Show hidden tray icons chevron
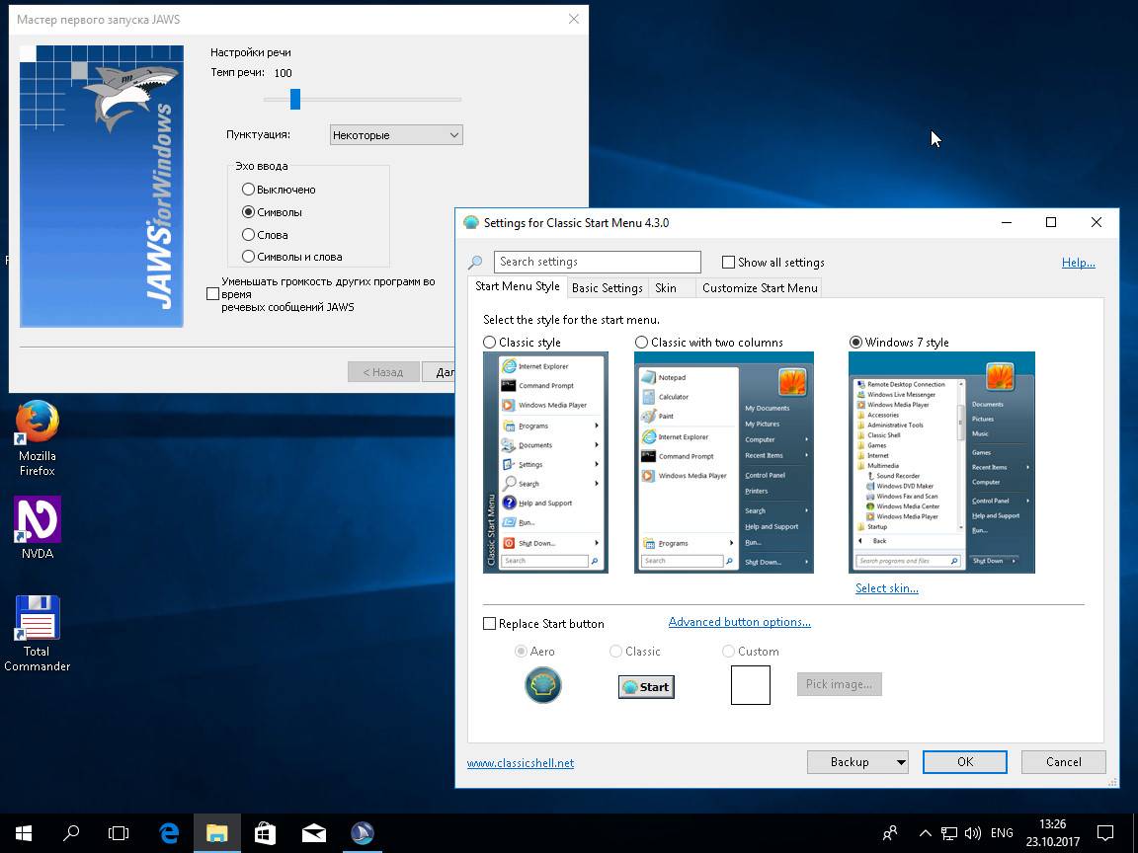This screenshot has height=853, width=1138. coord(925,833)
